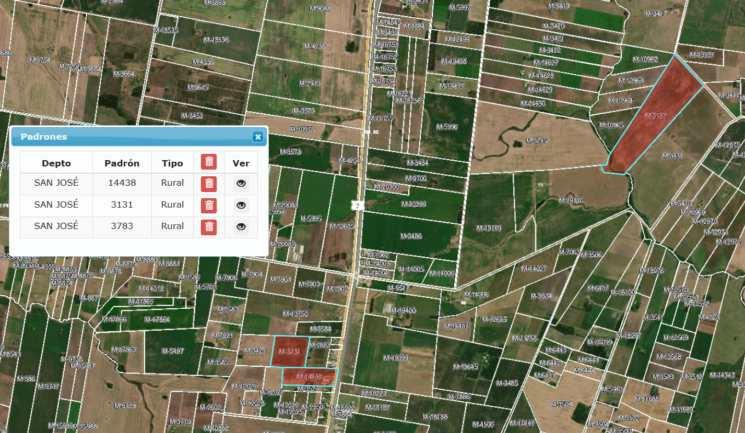The image size is (745, 433).
Task: View padrón 14438 with the eye icon
Action: pos(241,184)
